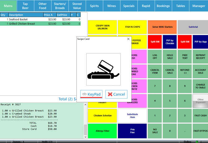Cancel the Swipe Card dialog

click(116, 94)
